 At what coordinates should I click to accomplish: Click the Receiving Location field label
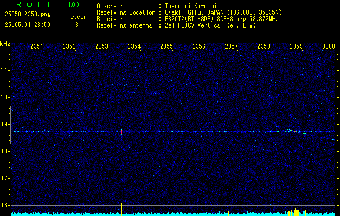point(126,12)
